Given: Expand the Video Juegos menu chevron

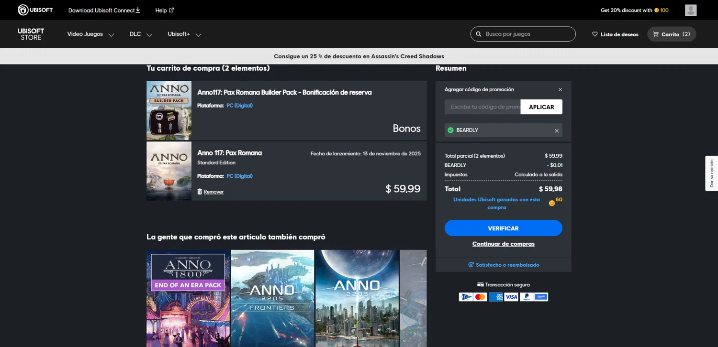Looking at the screenshot, I should coord(111,34).
